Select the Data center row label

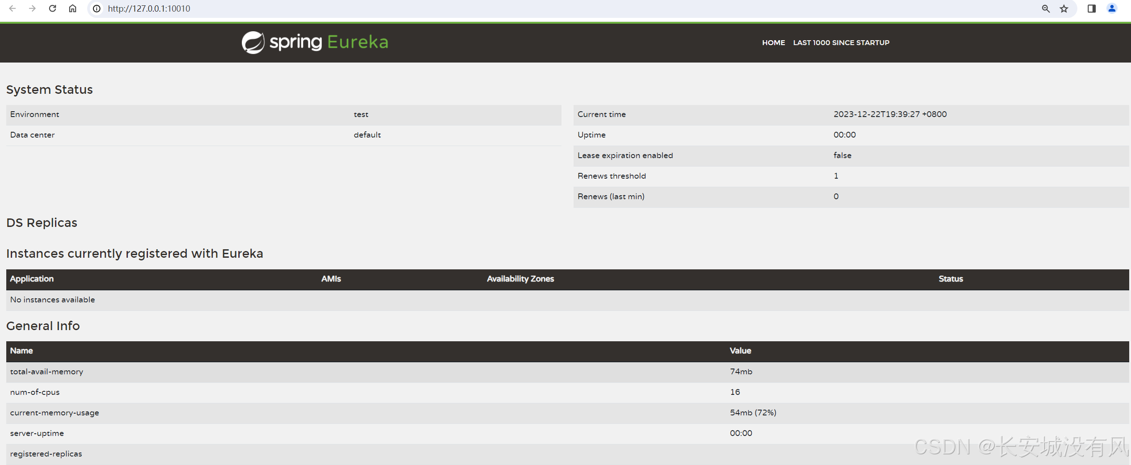pos(32,135)
